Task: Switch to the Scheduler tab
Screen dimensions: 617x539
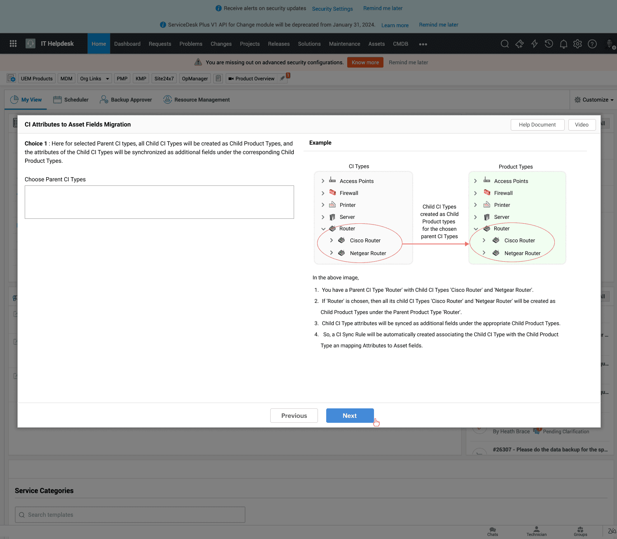Action: (71, 100)
